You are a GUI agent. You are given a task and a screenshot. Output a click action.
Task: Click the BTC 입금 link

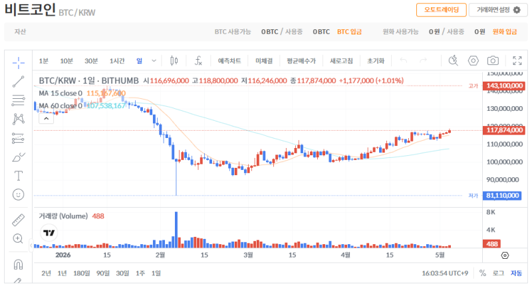click(349, 32)
